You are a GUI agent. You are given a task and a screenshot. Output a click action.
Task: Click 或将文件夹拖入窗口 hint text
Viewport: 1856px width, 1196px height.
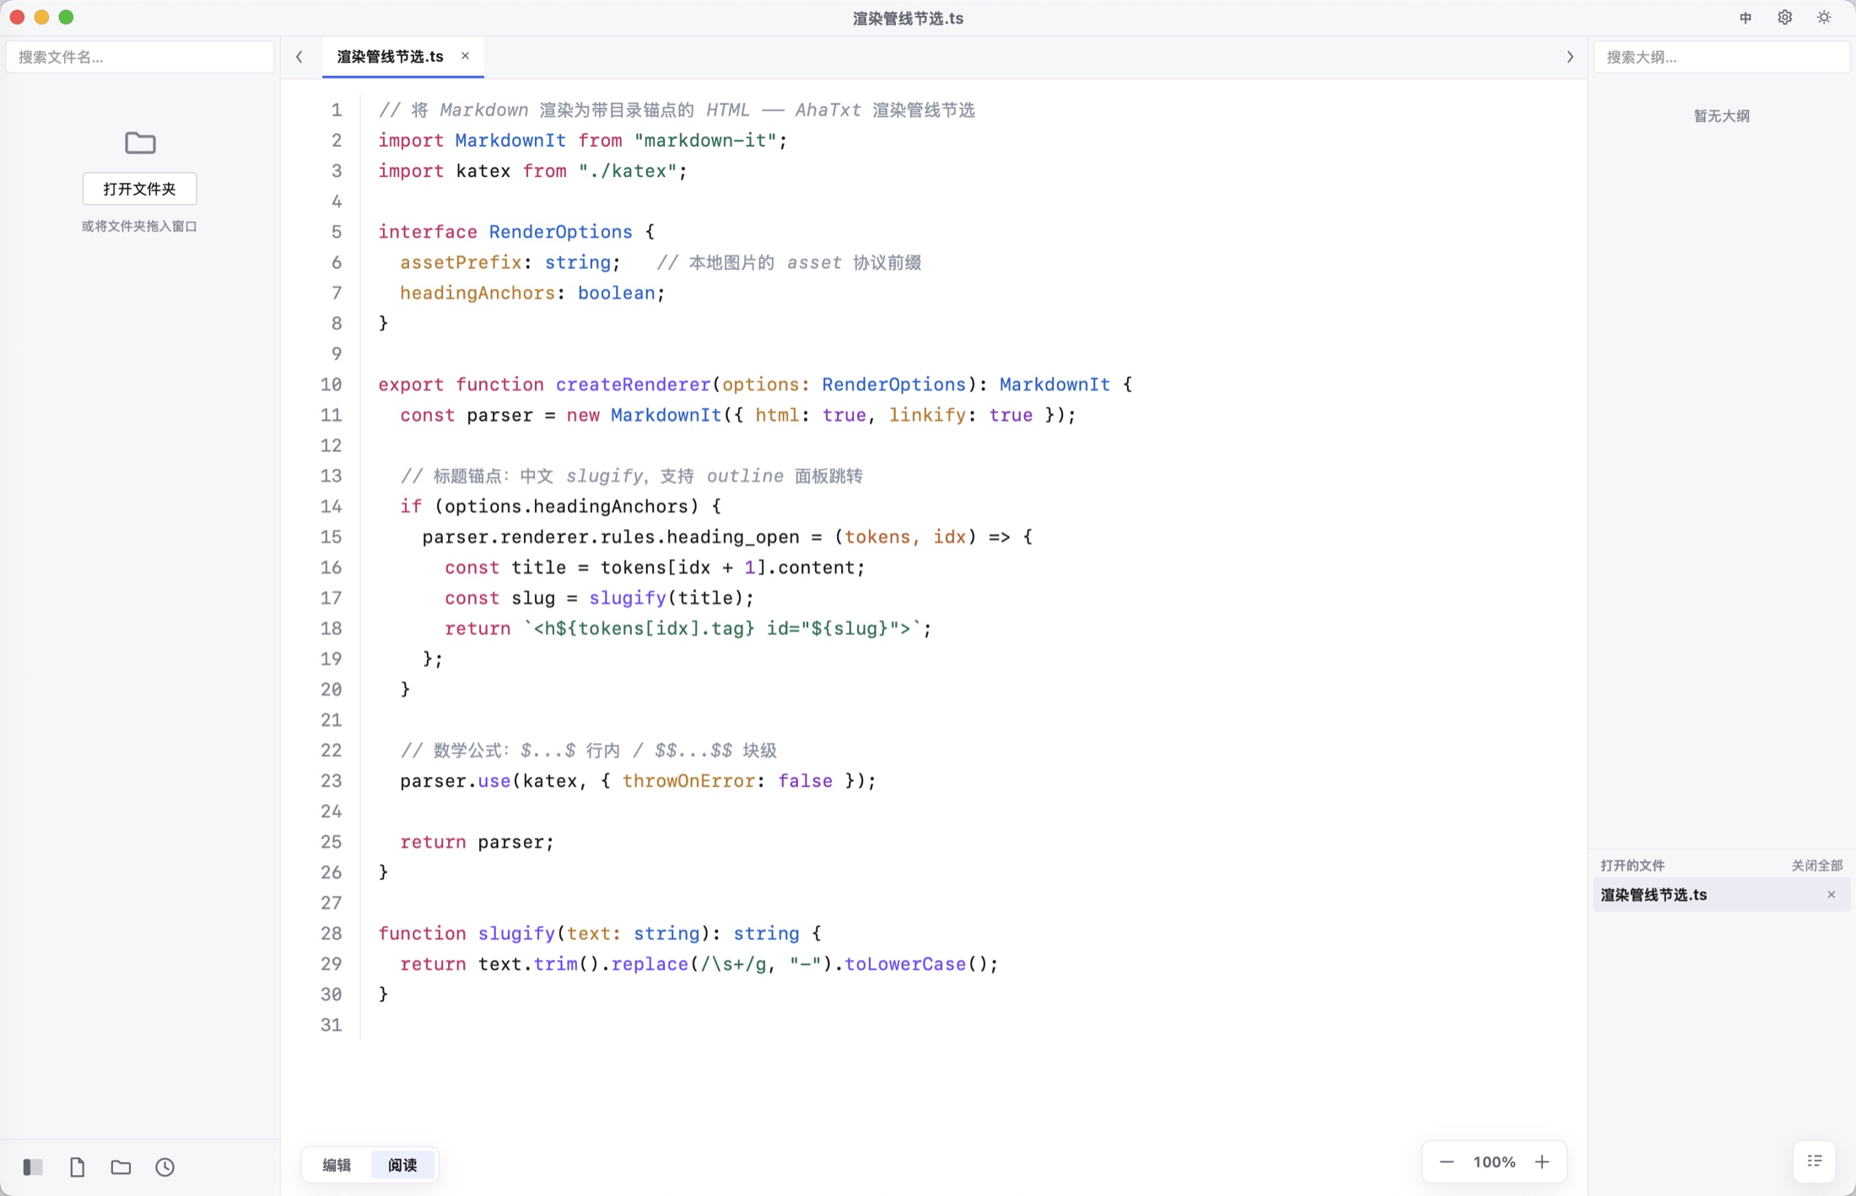click(x=139, y=226)
